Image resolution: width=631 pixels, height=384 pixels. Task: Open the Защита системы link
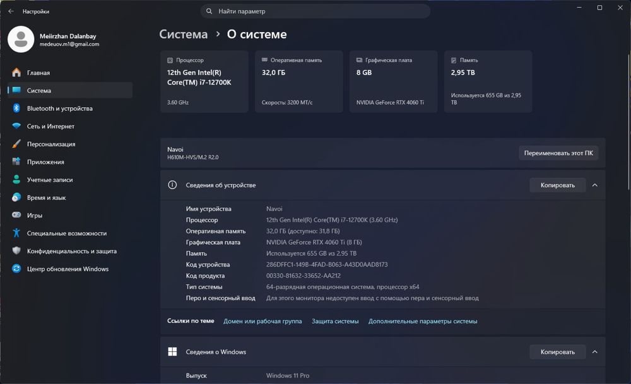coord(335,321)
